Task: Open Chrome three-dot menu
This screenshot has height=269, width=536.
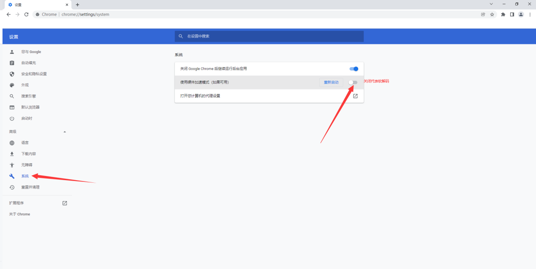Action: [530, 14]
